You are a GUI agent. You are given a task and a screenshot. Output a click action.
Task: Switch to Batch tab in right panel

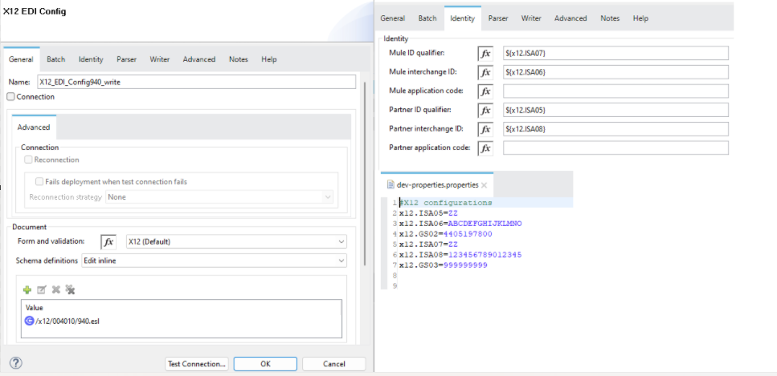coord(427,18)
